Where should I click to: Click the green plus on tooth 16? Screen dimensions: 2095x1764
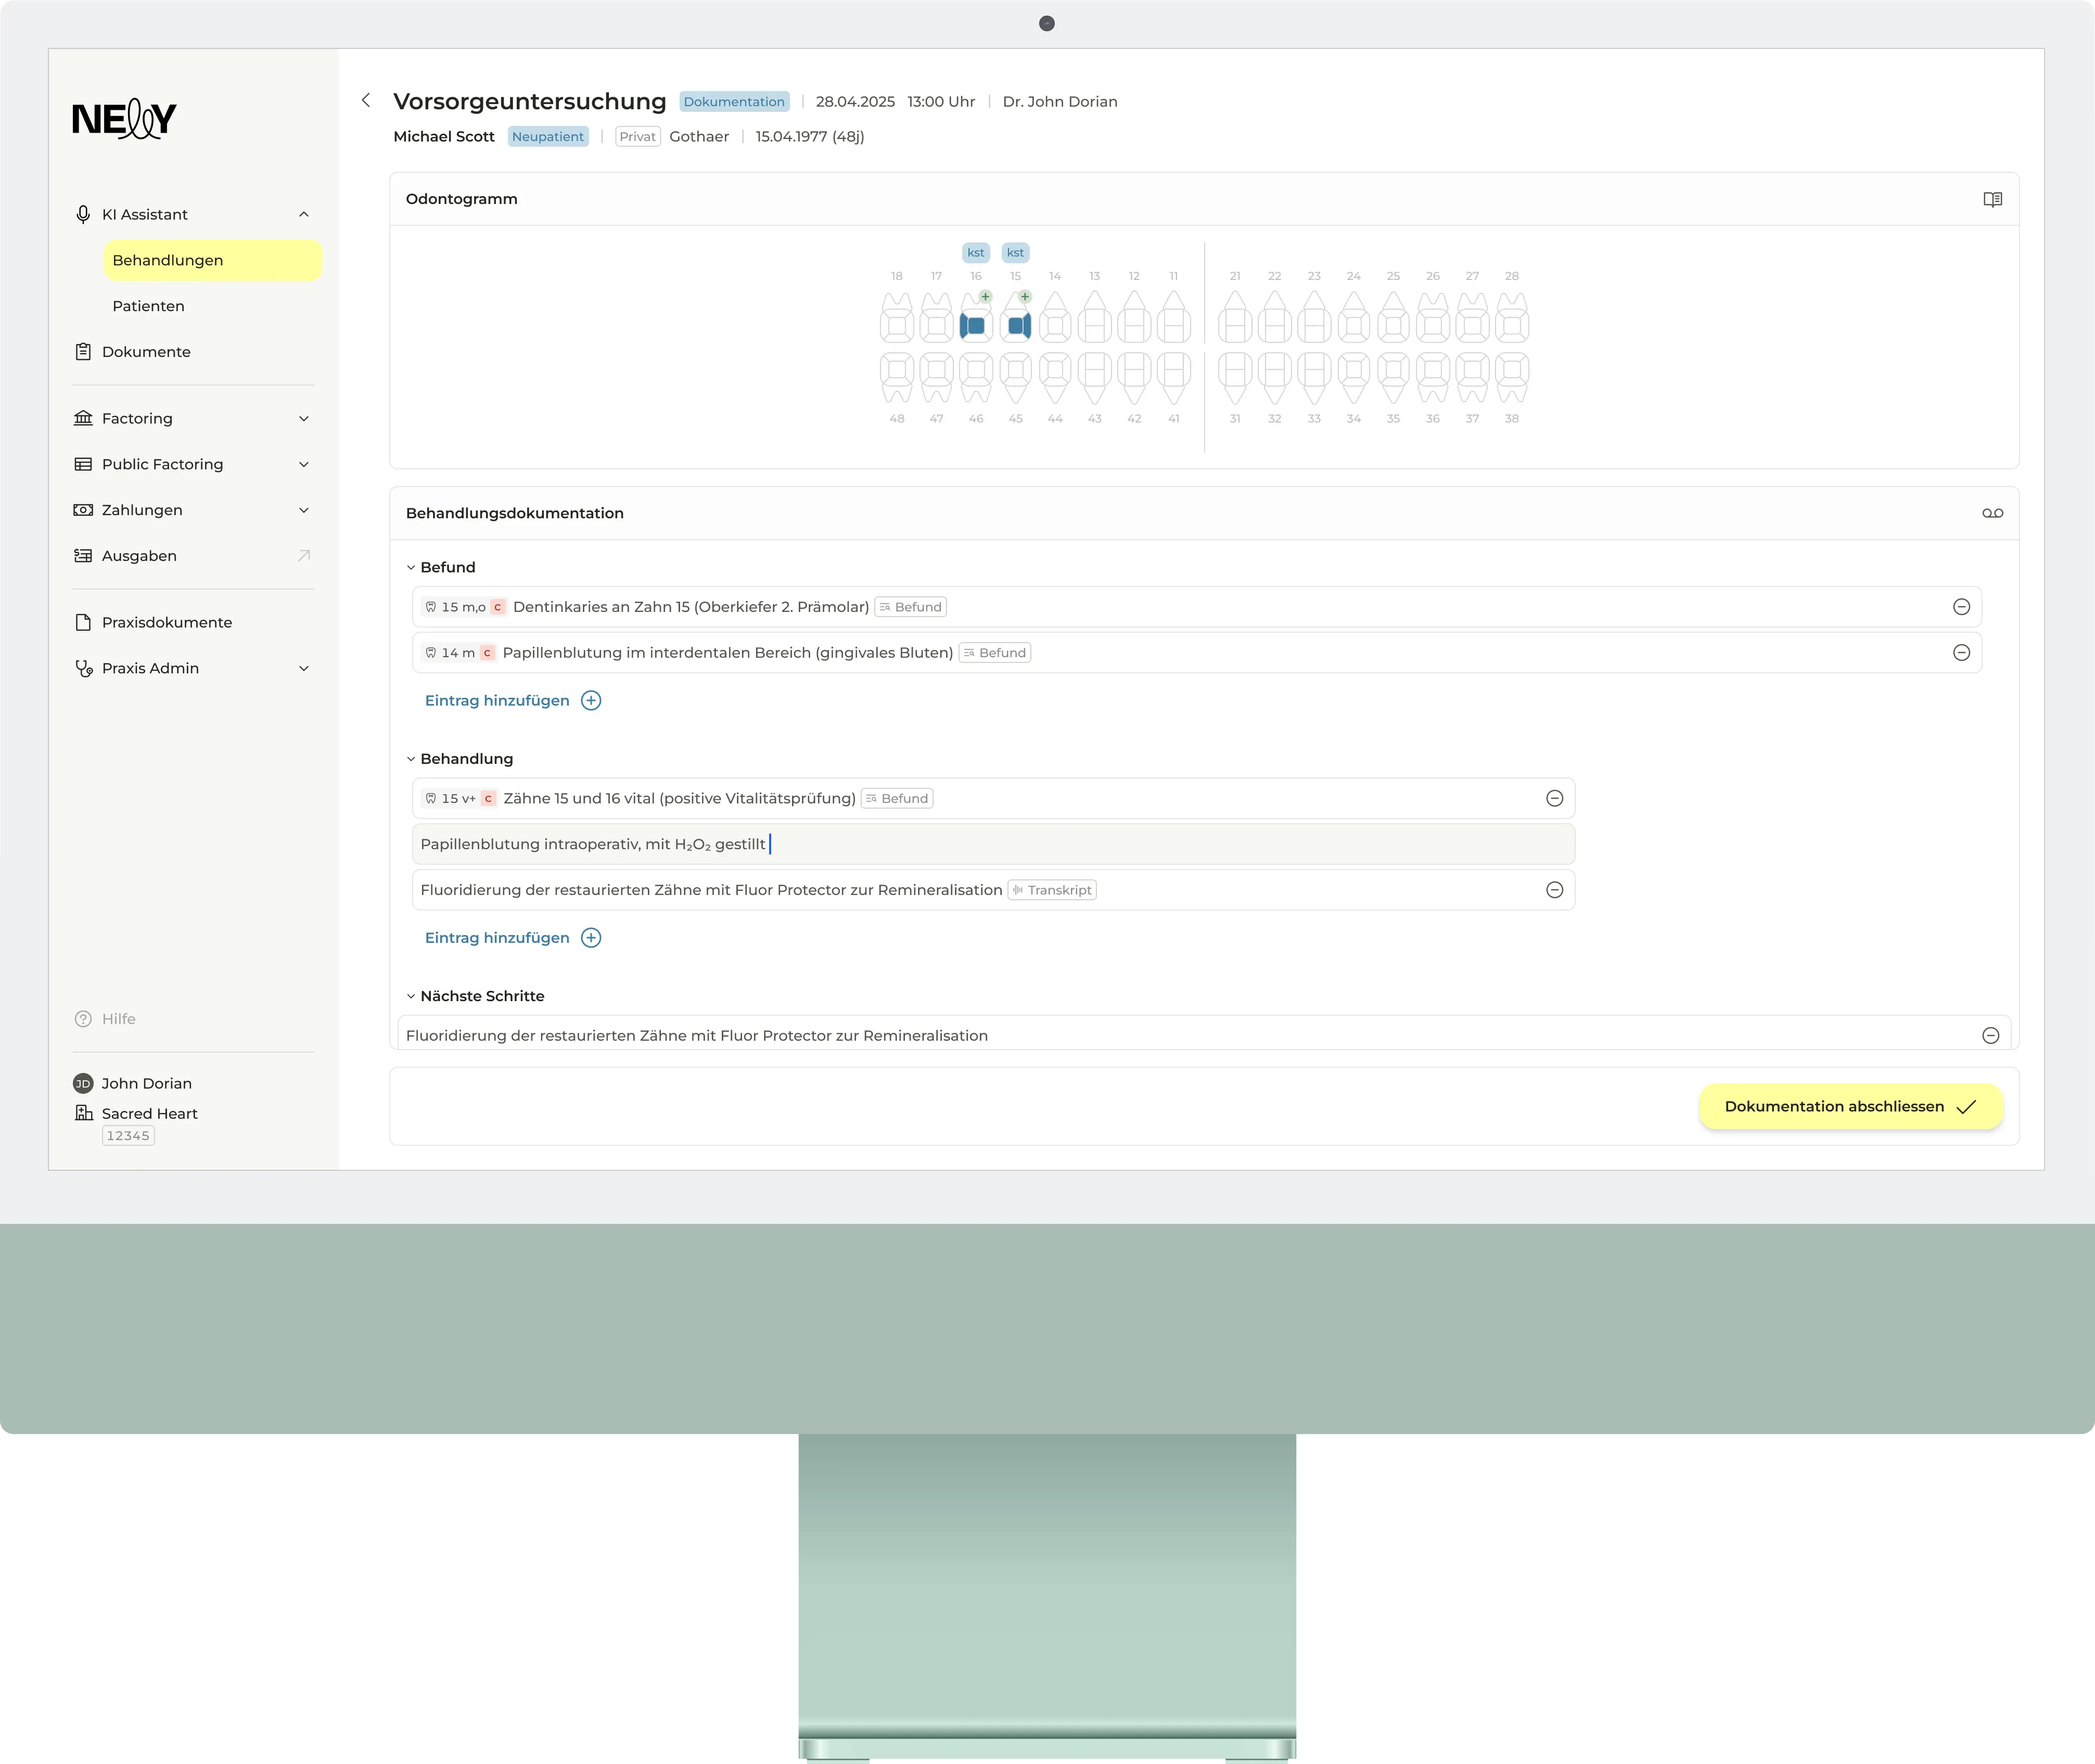(x=985, y=296)
